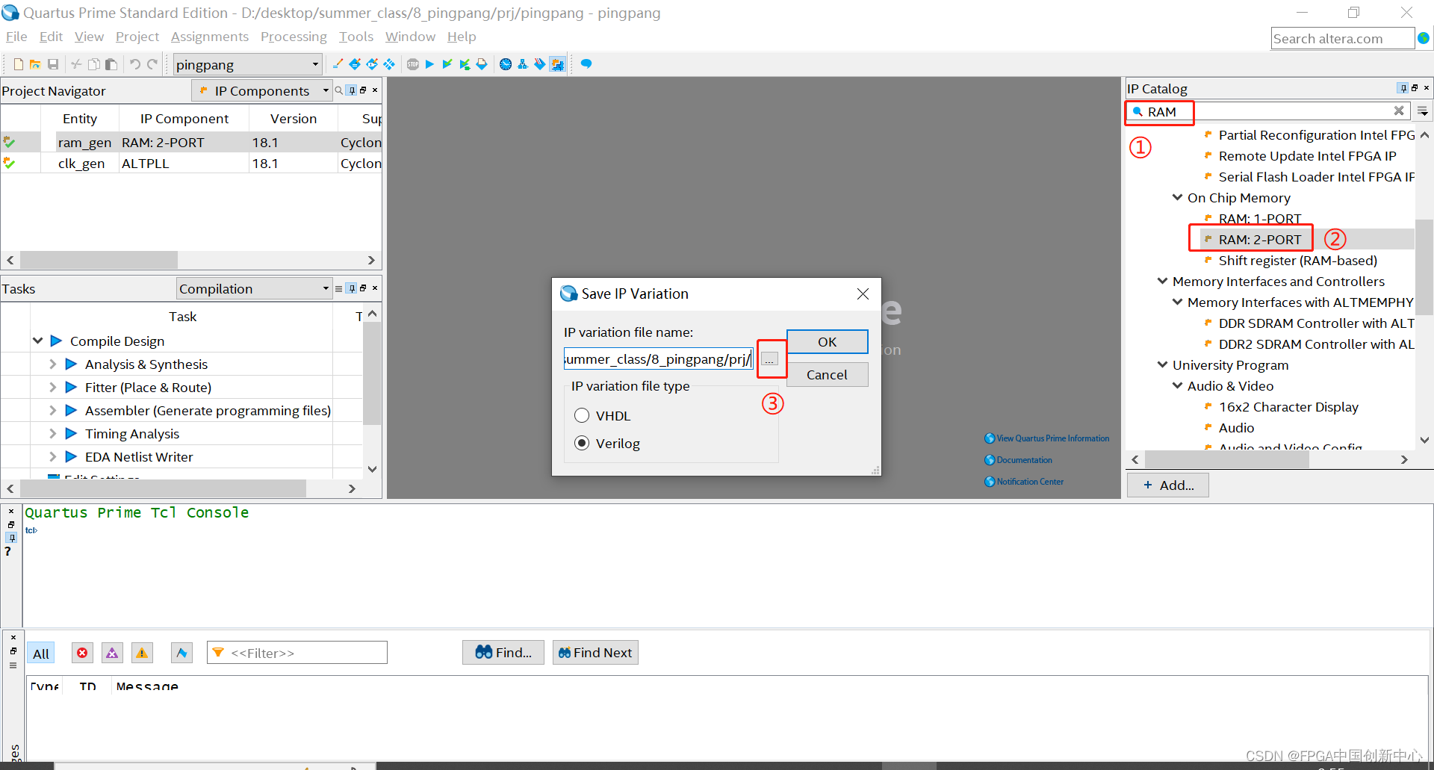
Task: Open the Pin Planner toolbar icon
Action: point(372,64)
